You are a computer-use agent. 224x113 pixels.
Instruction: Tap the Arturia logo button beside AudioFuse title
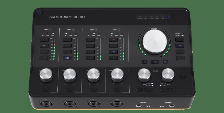39,13
